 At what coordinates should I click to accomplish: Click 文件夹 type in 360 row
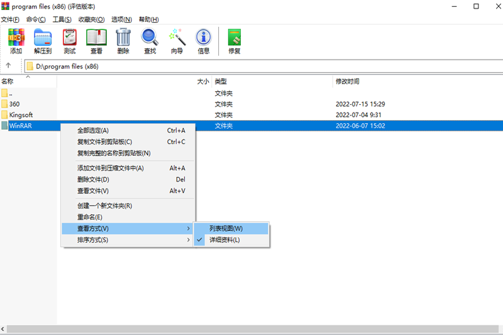coord(224,104)
